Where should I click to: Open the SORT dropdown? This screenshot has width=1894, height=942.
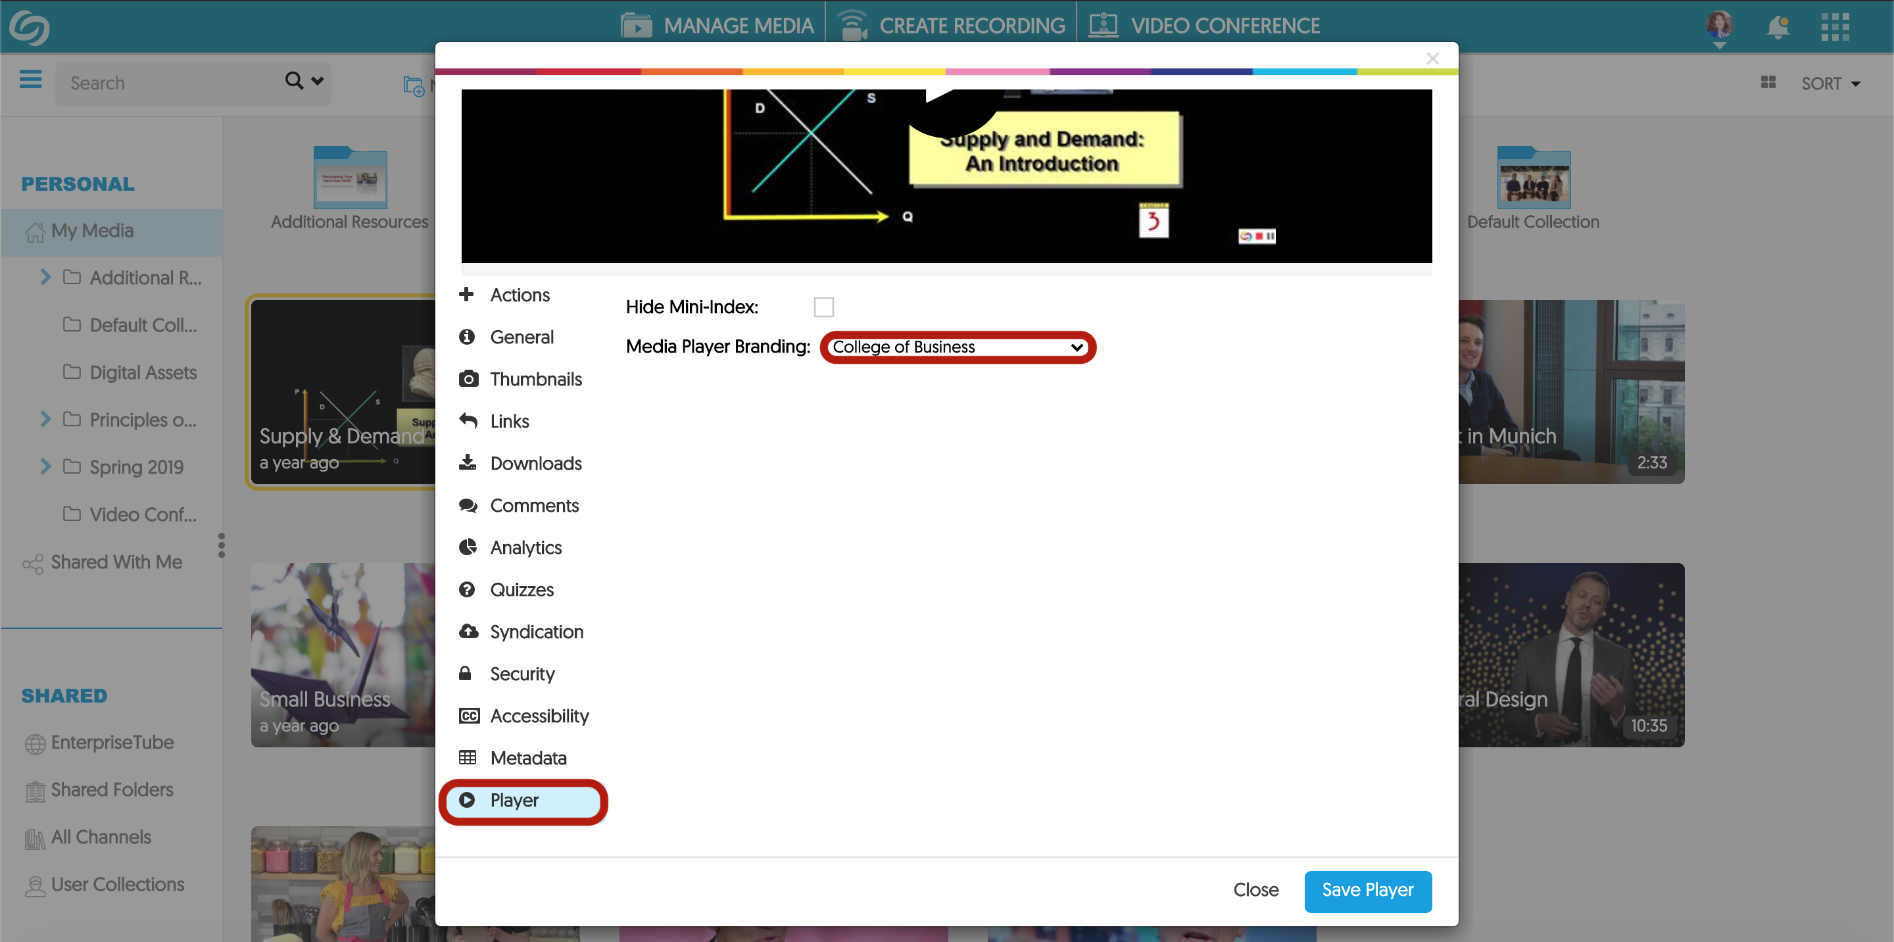[x=1830, y=84]
